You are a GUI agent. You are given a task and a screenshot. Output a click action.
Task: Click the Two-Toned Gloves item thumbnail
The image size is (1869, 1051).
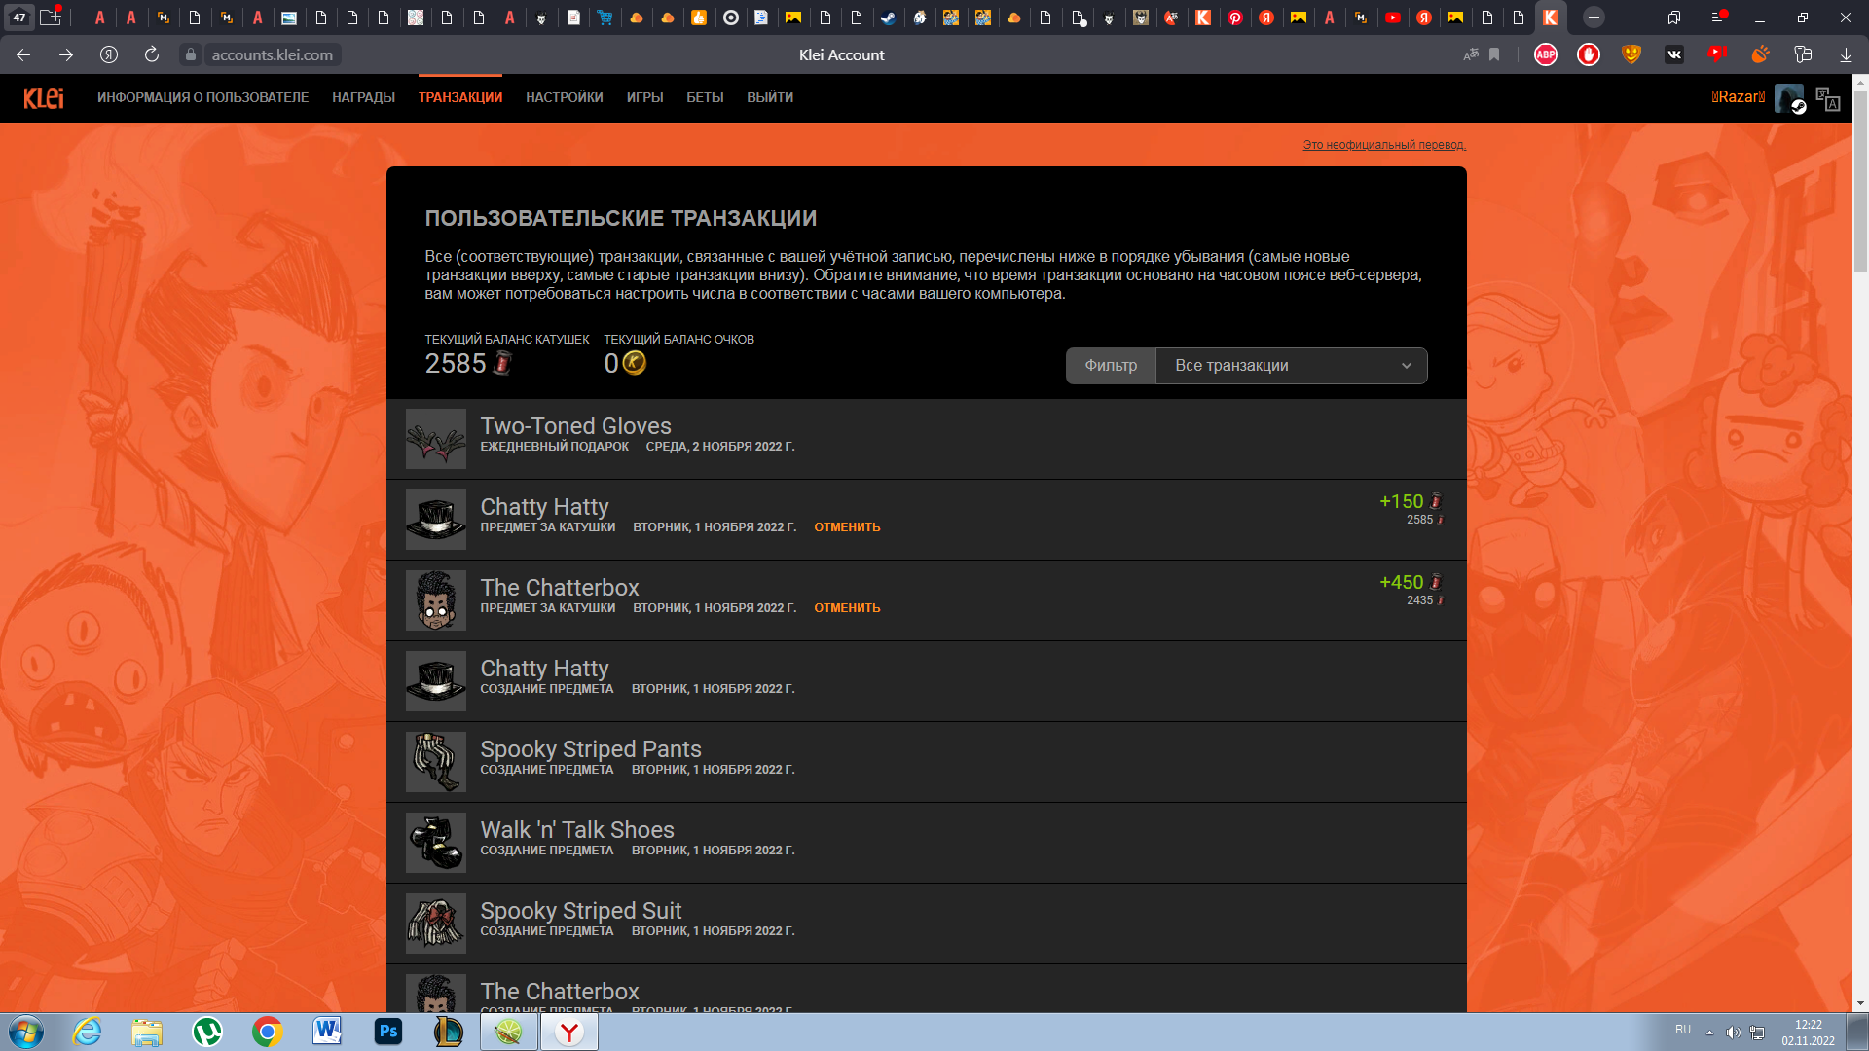click(x=435, y=439)
